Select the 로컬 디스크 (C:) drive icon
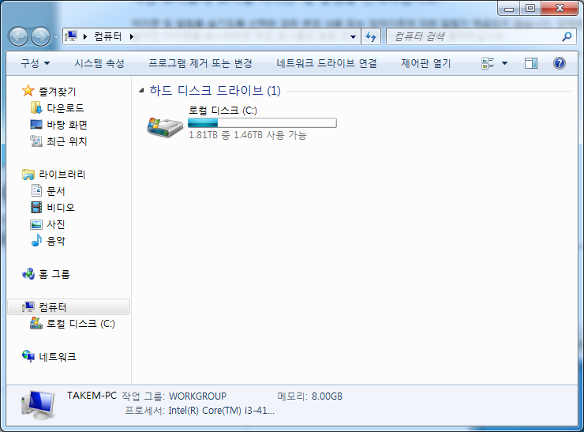This screenshot has width=584, height=432. click(x=165, y=127)
